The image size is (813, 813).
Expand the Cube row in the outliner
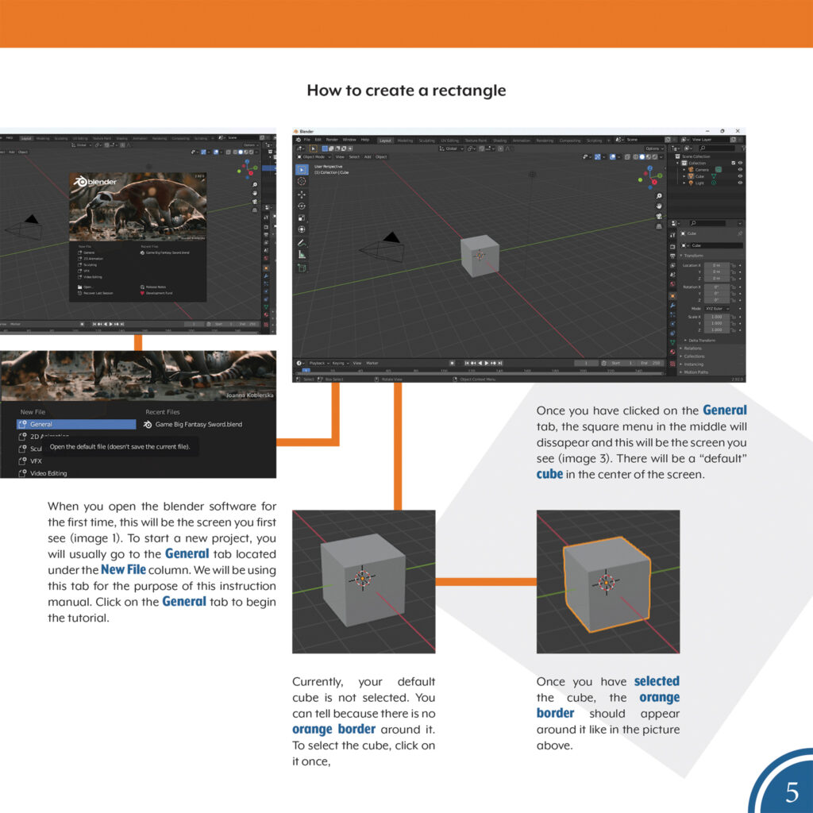pos(684,176)
